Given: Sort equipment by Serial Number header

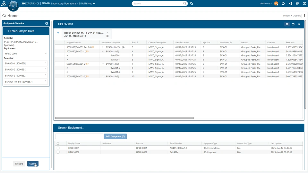Looking at the screenshot, I should click(x=176, y=144).
